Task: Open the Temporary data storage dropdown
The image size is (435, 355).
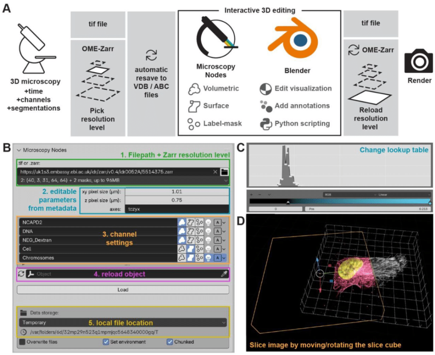Action: point(123,323)
